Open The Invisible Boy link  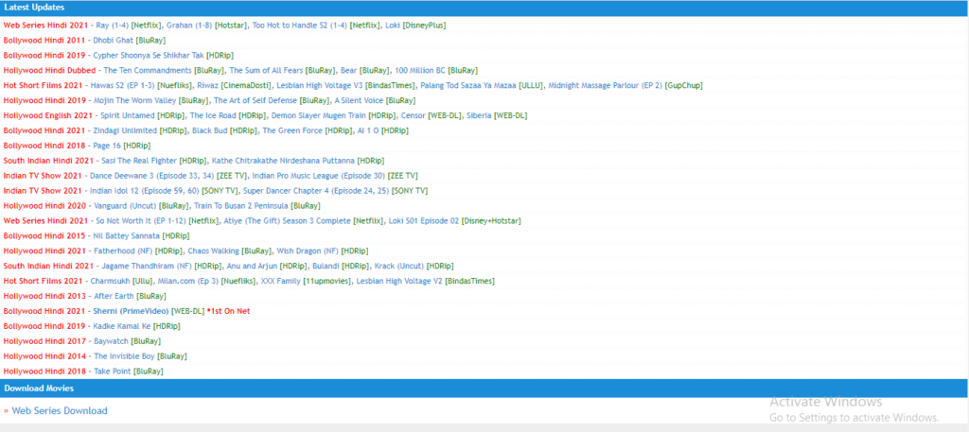point(124,356)
